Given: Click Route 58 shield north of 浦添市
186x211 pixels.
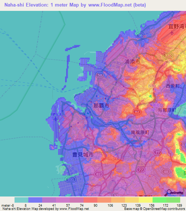Looking at the screenshot, I should (x=140, y=36).
